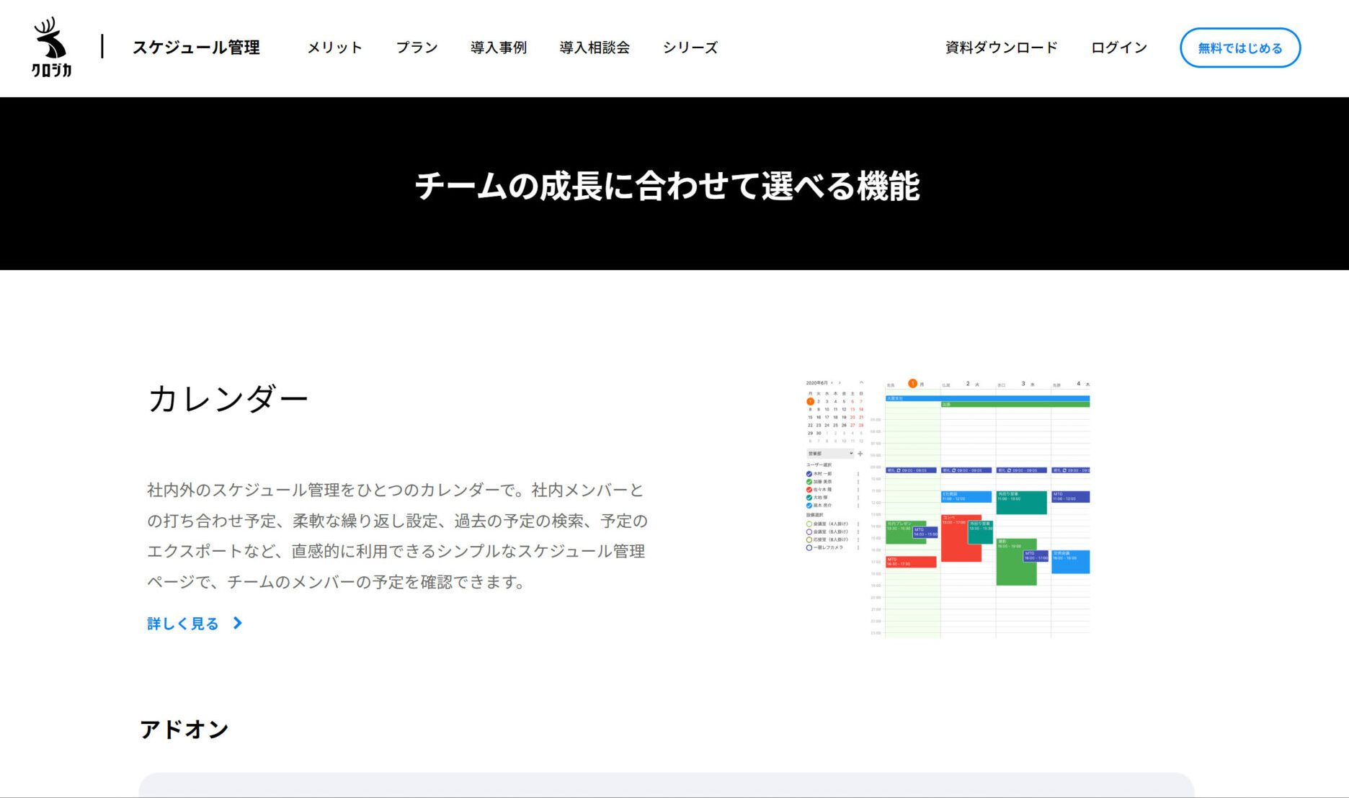1349x798 pixels.
Task: Enable the 会議室（4人掛け）checkbox
Action: pyautogui.click(x=808, y=524)
